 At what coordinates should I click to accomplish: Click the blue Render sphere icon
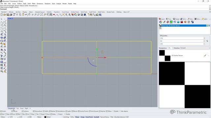pos(85,15)
